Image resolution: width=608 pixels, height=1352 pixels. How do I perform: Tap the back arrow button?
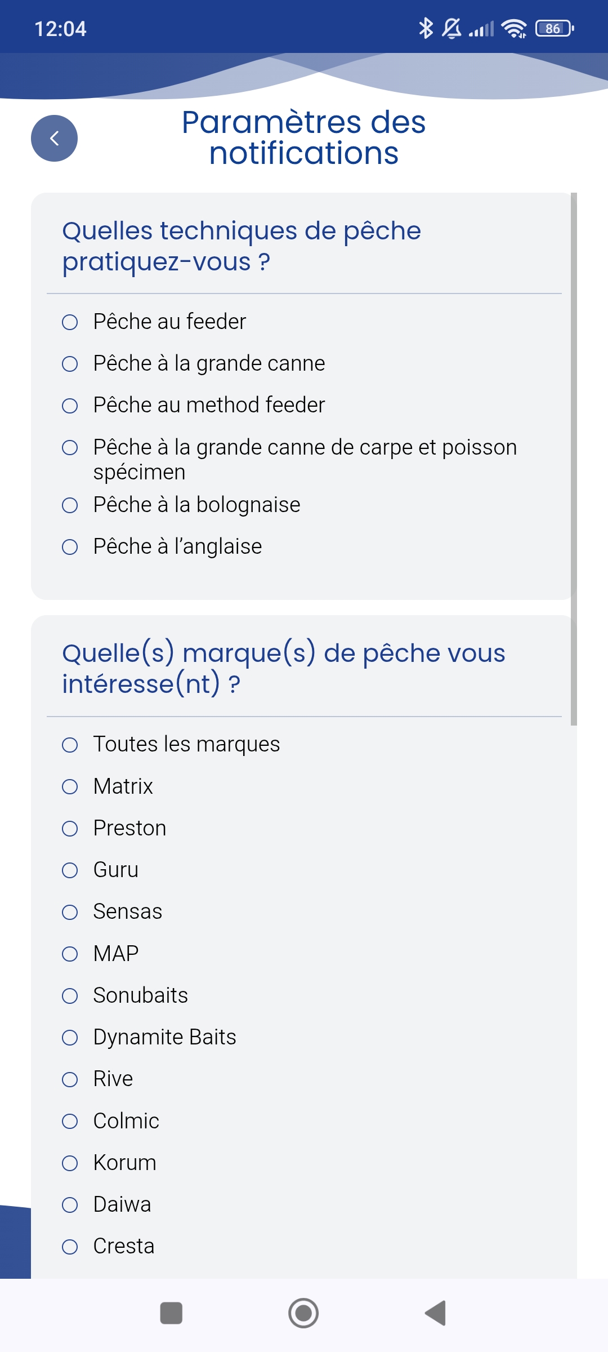coord(54,139)
